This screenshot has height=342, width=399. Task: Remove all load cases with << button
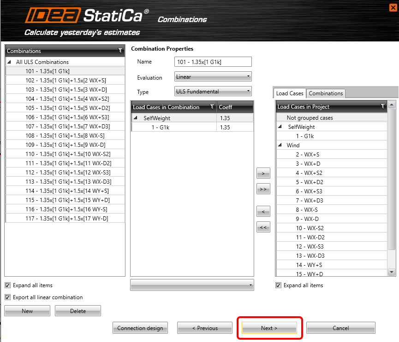point(263,227)
